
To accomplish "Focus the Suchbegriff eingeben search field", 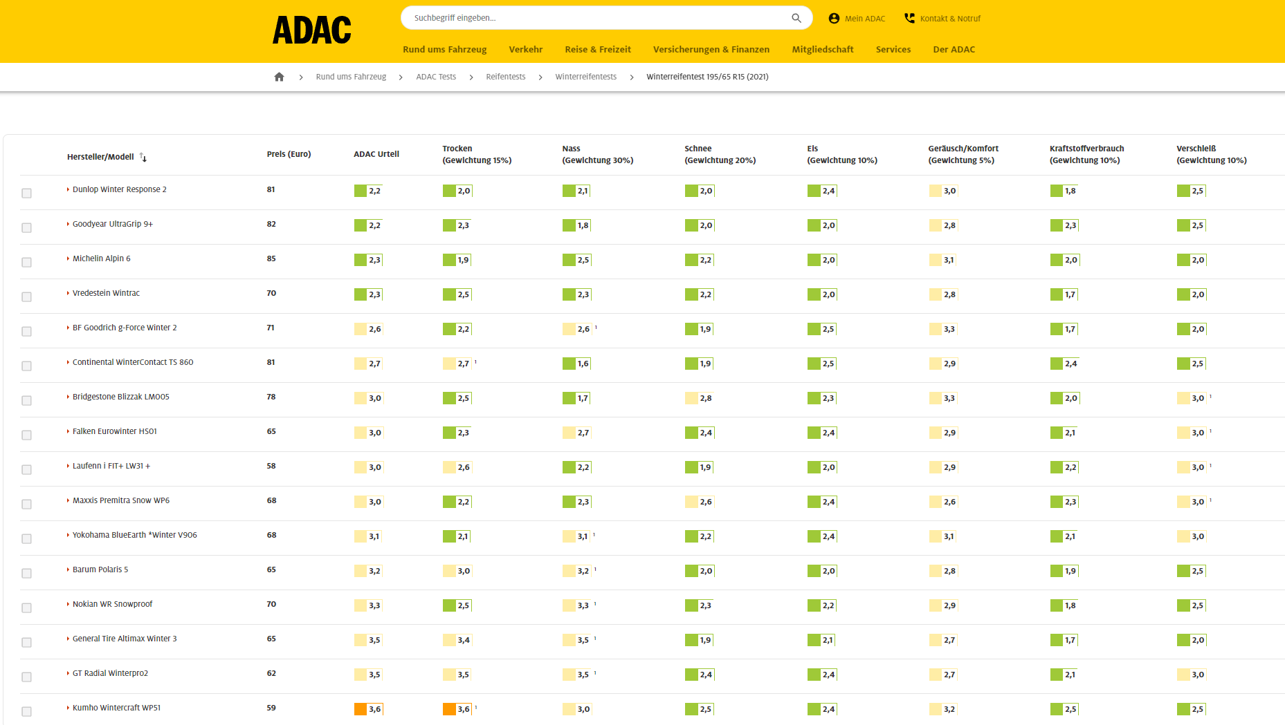I will tap(607, 18).
